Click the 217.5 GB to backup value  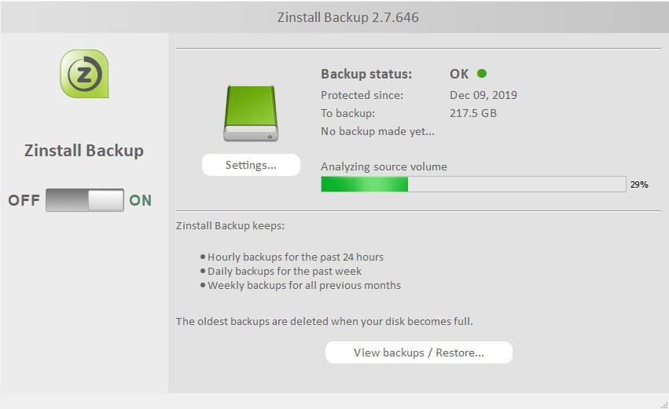coord(473,113)
